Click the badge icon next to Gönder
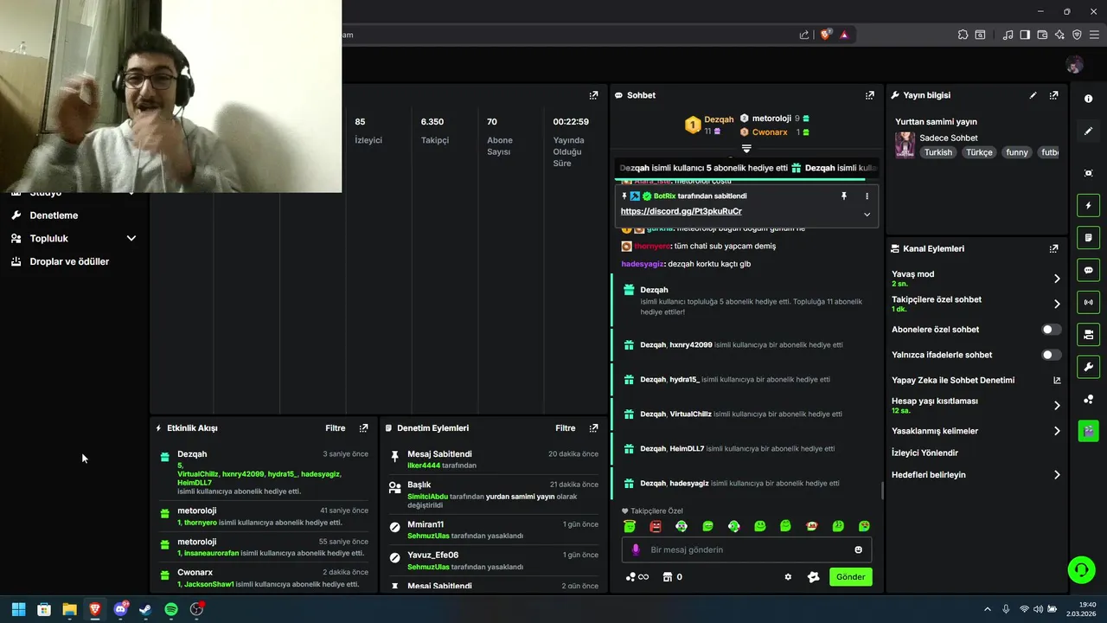The image size is (1107, 623). [x=813, y=577]
